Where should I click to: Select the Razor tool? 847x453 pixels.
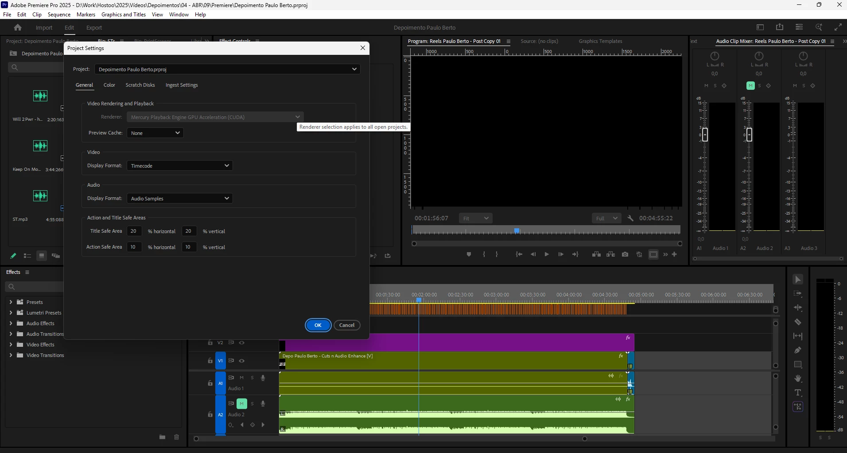click(x=798, y=322)
